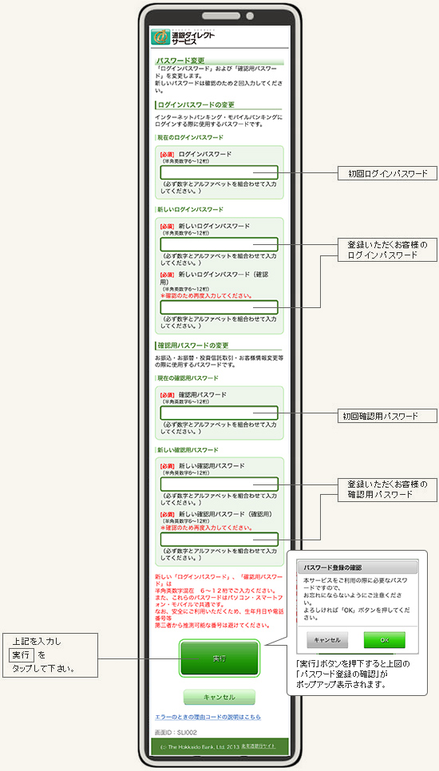
Task: Click the current 確認用パスワード input field
Action: (x=219, y=413)
